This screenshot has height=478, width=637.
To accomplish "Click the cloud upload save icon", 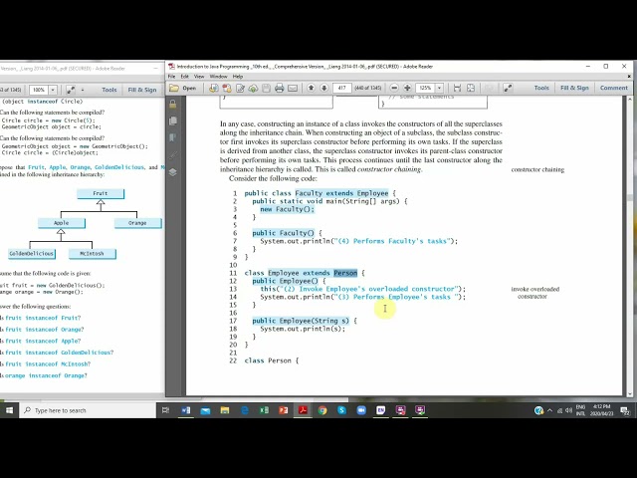I will 253,88.
